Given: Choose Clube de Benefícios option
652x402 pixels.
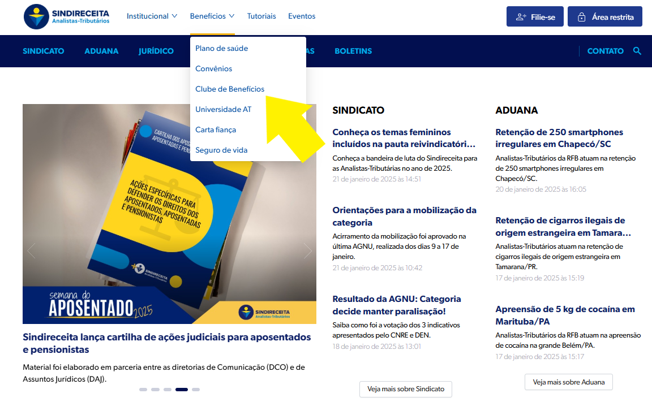Looking at the screenshot, I should 230,89.
